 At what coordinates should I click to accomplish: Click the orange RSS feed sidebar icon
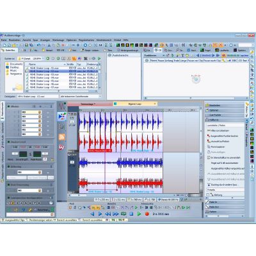pos(62,137)
